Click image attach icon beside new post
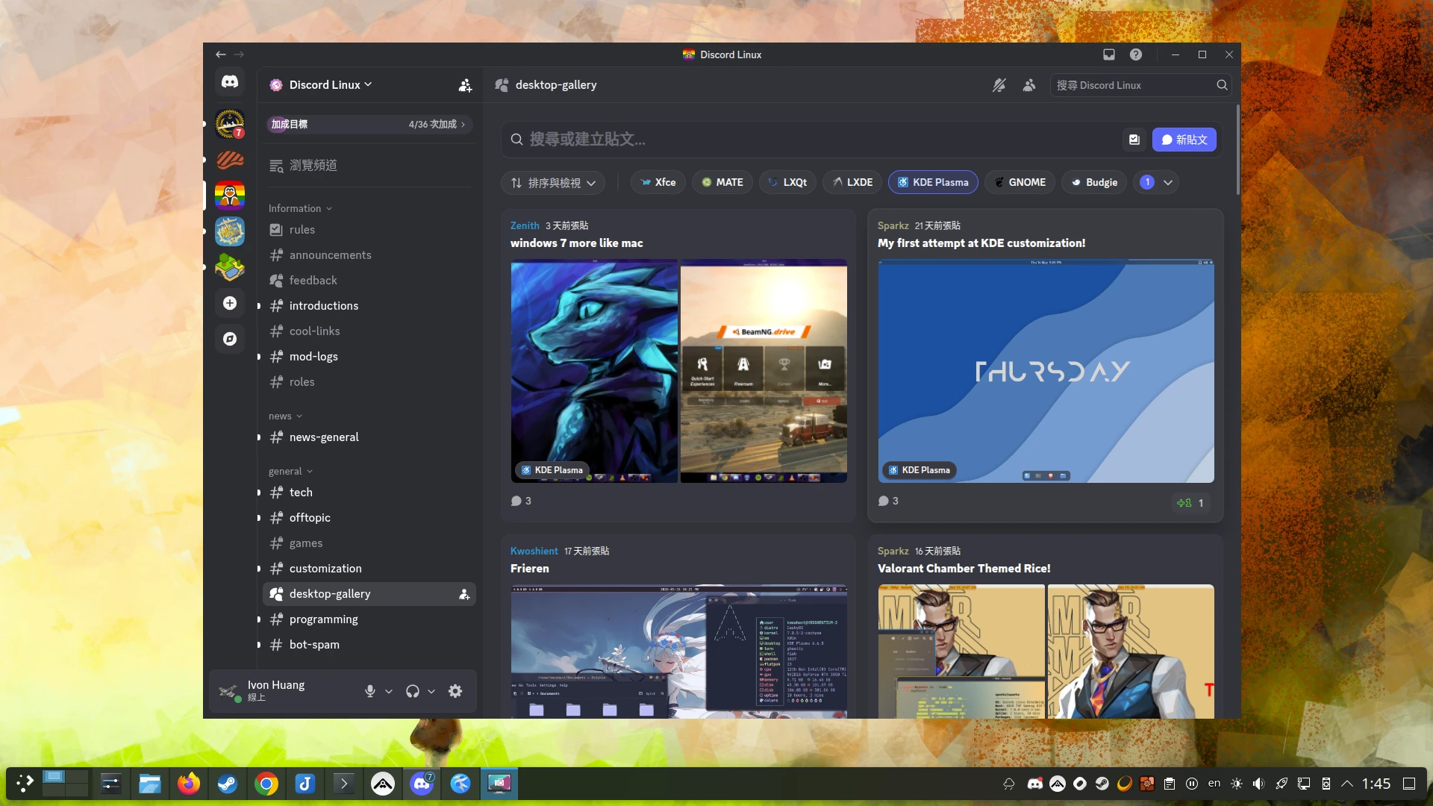Screen dimensions: 1433x806 (1134, 140)
